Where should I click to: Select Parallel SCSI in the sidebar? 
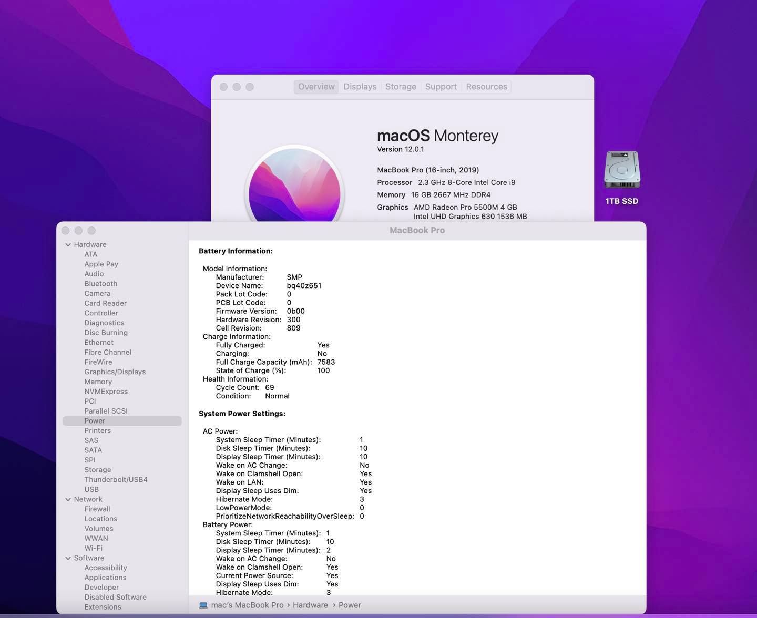[106, 411]
